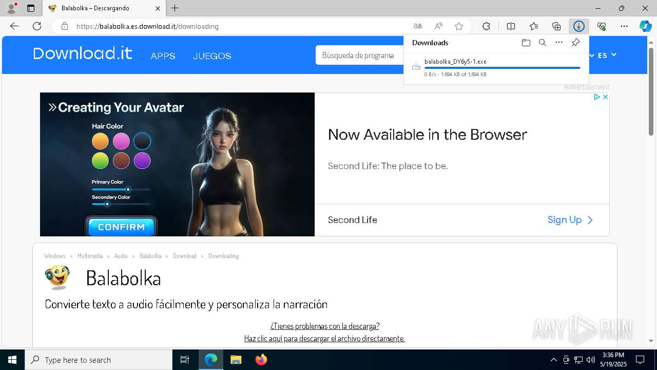Search downloads with magnifier icon

coord(542,43)
